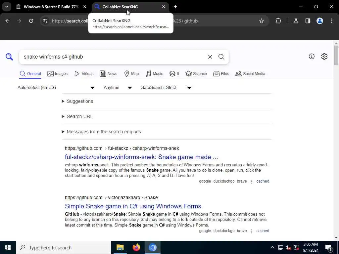Open the browser profile avatar
339x254 pixels.
click(319, 21)
